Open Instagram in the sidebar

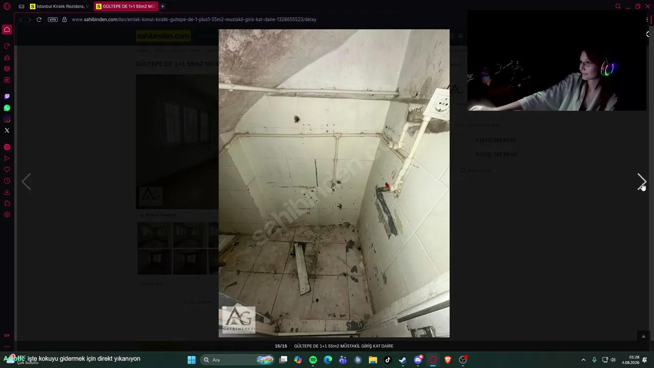tap(7, 119)
